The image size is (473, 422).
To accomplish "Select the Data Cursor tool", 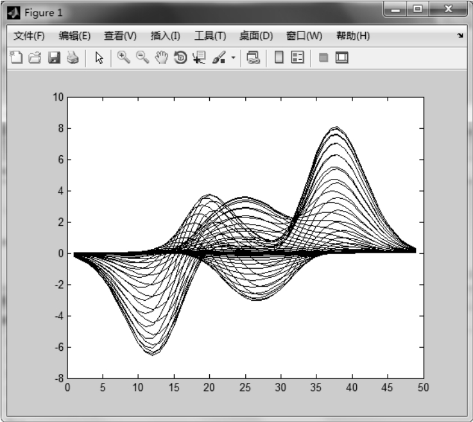I will click(199, 57).
